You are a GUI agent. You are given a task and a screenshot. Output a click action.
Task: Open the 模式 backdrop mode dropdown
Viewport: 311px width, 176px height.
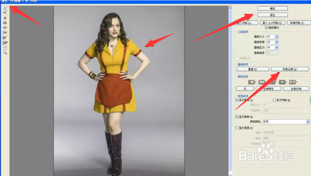pos(286,138)
